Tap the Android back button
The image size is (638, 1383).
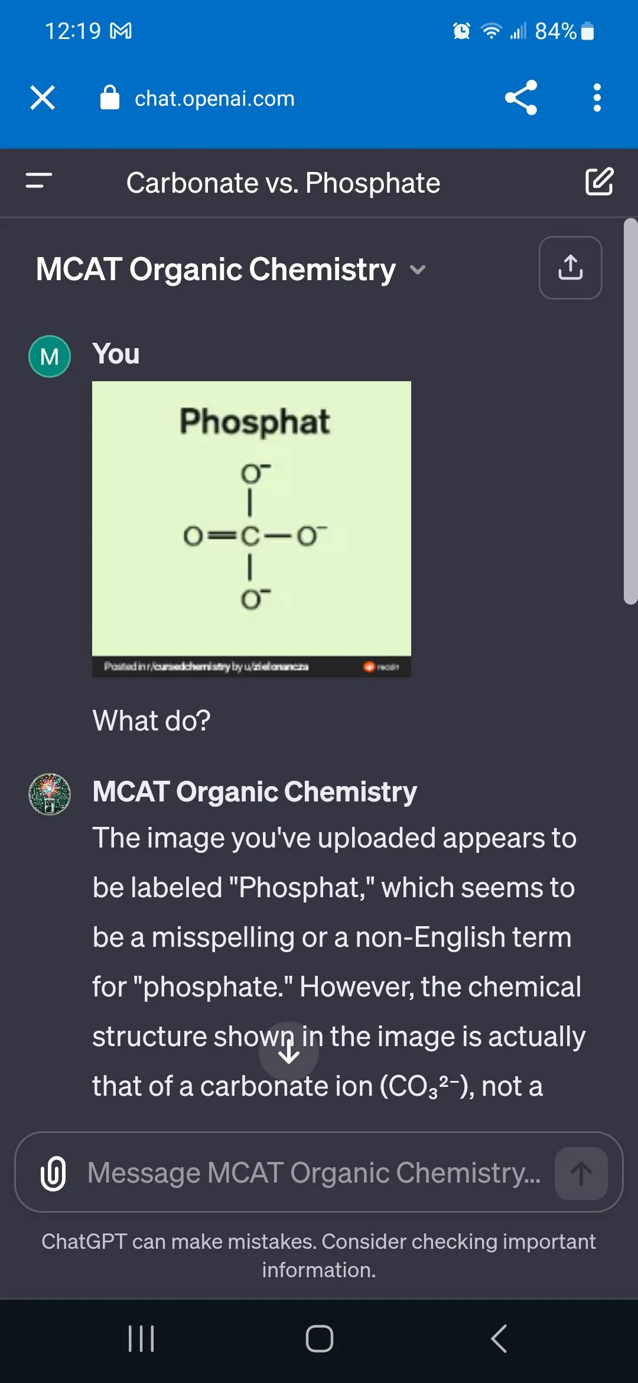(x=499, y=1339)
